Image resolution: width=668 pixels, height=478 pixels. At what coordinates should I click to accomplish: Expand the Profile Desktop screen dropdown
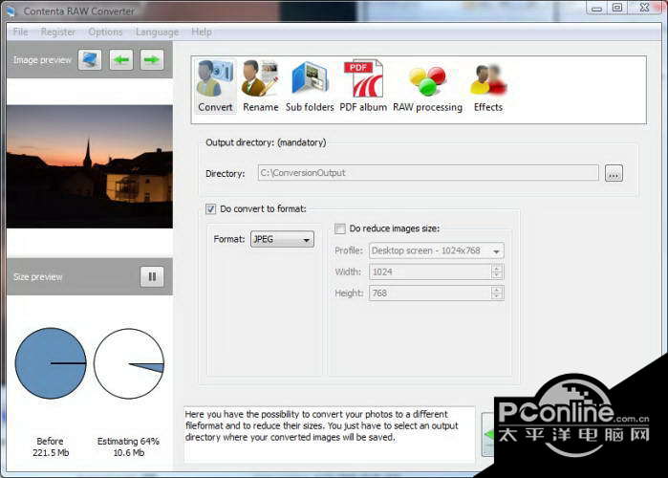pos(437,250)
